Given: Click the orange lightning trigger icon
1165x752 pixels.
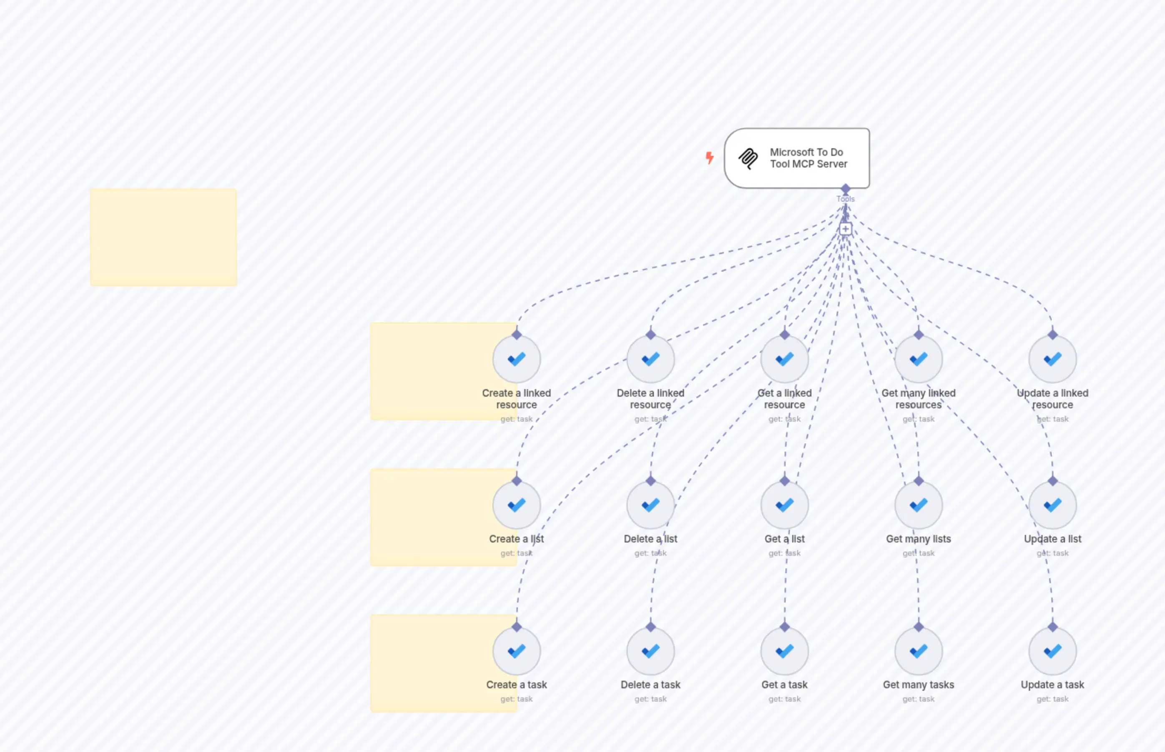Looking at the screenshot, I should (x=710, y=157).
